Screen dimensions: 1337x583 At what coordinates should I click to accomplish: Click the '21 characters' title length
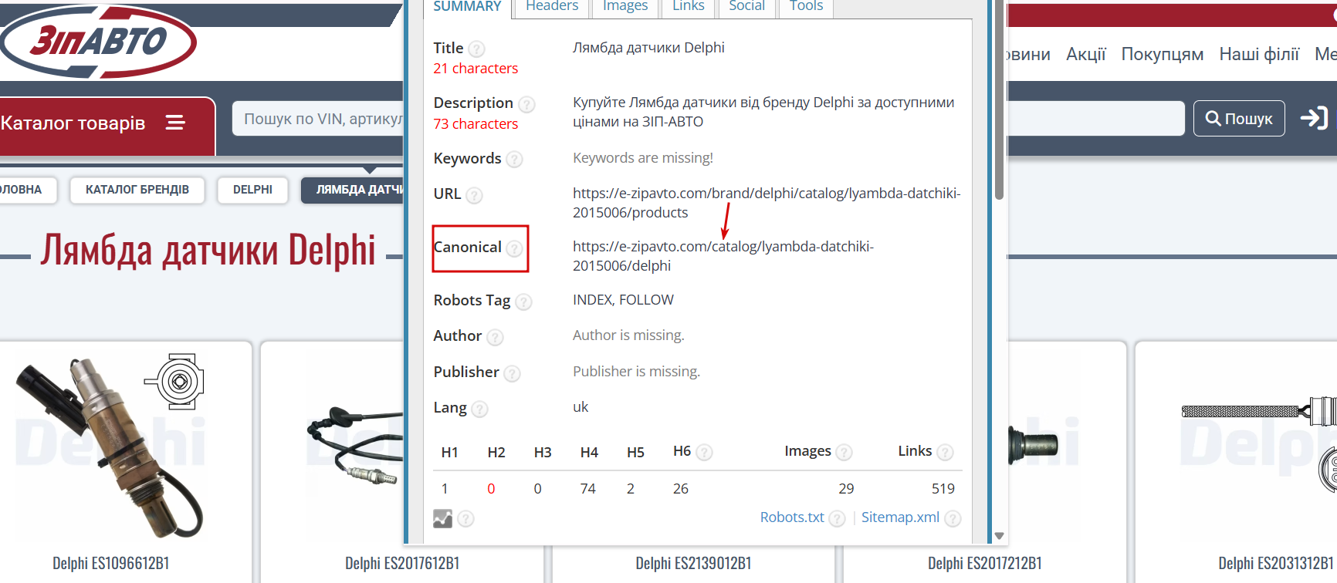[x=476, y=69]
